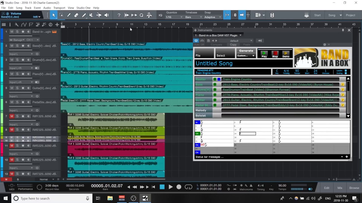Screen dimensions: 362x203
Task: Open the tempo track clock icon
Action: pos(51,25)
